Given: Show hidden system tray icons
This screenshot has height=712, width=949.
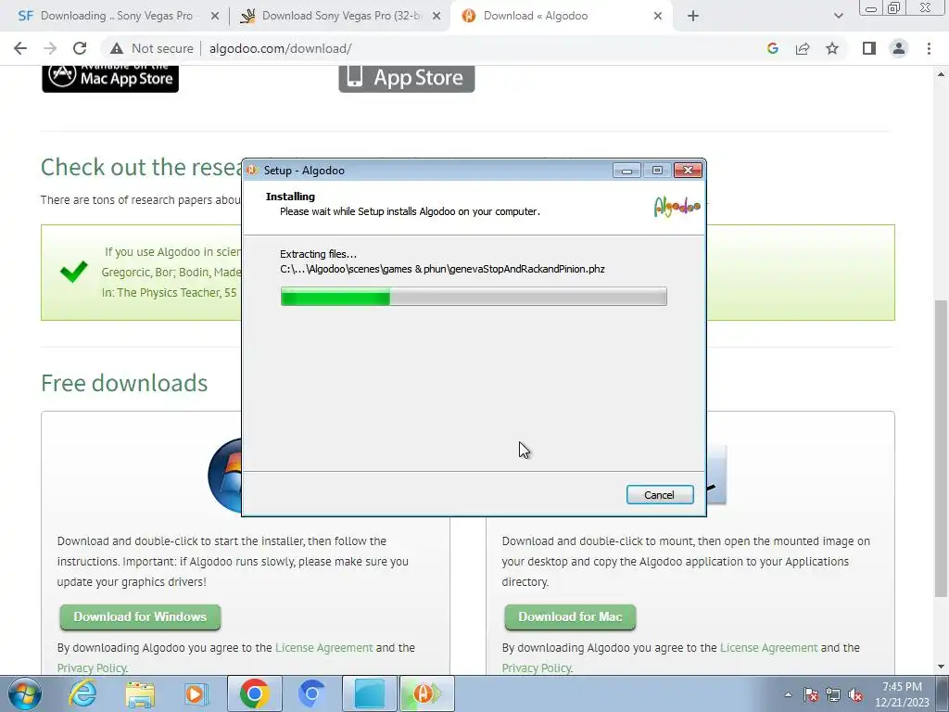Looking at the screenshot, I should pyautogui.click(x=788, y=694).
